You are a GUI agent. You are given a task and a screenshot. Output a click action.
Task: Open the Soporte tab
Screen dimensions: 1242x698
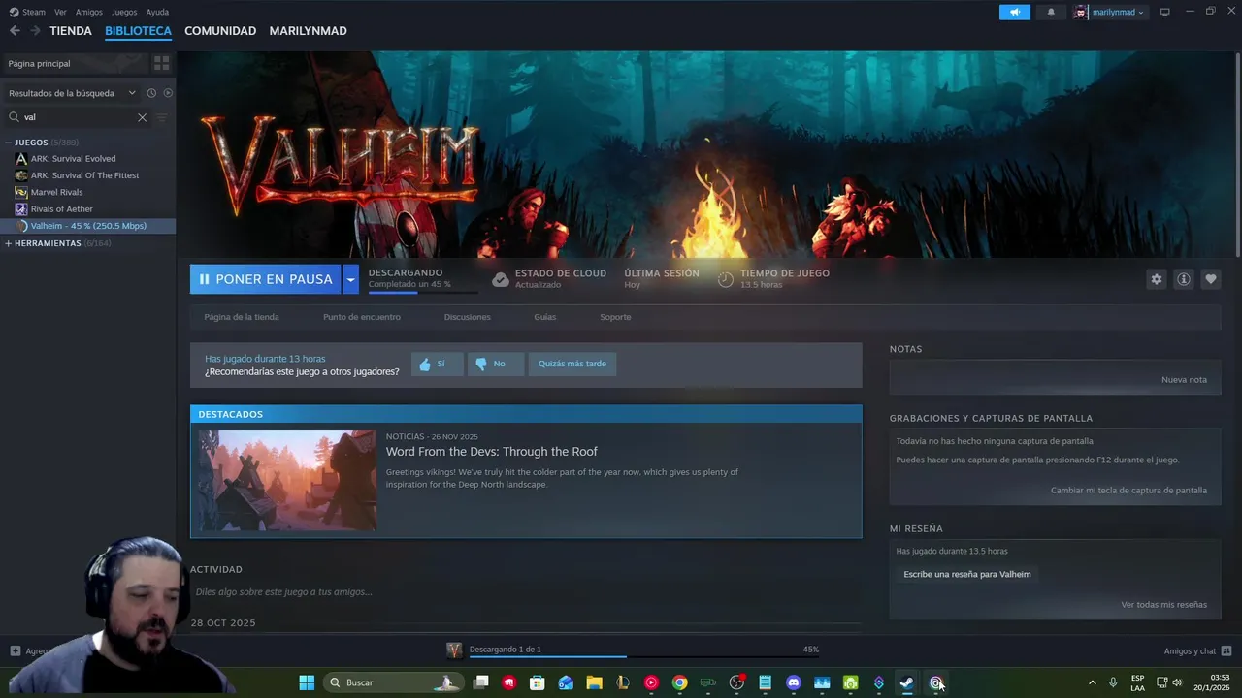pyautogui.click(x=615, y=317)
